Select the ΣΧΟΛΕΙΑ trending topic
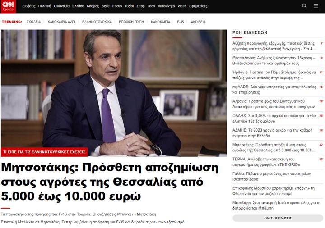The image size is (325, 228). click(34, 22)
